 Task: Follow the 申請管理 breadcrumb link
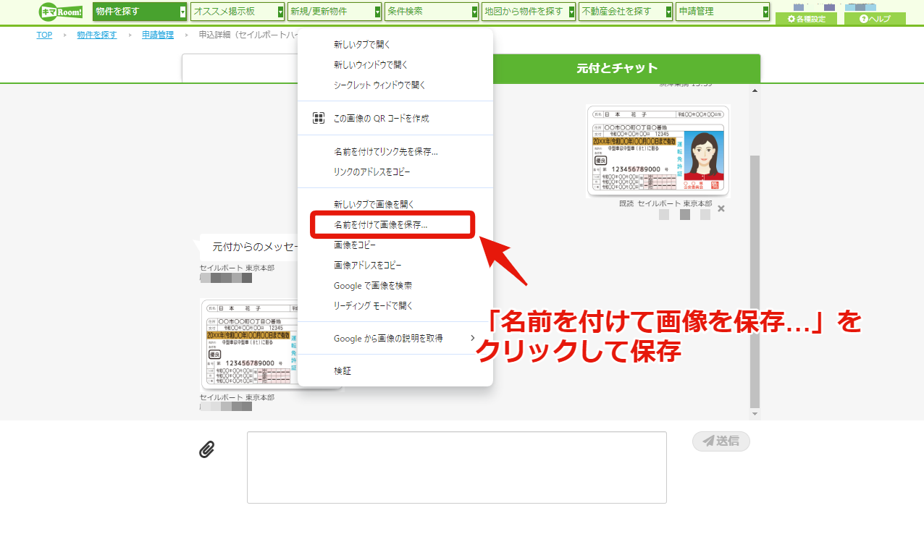tap(158, 35)
